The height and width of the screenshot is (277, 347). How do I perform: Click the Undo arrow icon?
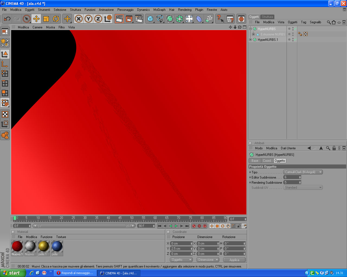pyautogui.click(x=7, y=19)
